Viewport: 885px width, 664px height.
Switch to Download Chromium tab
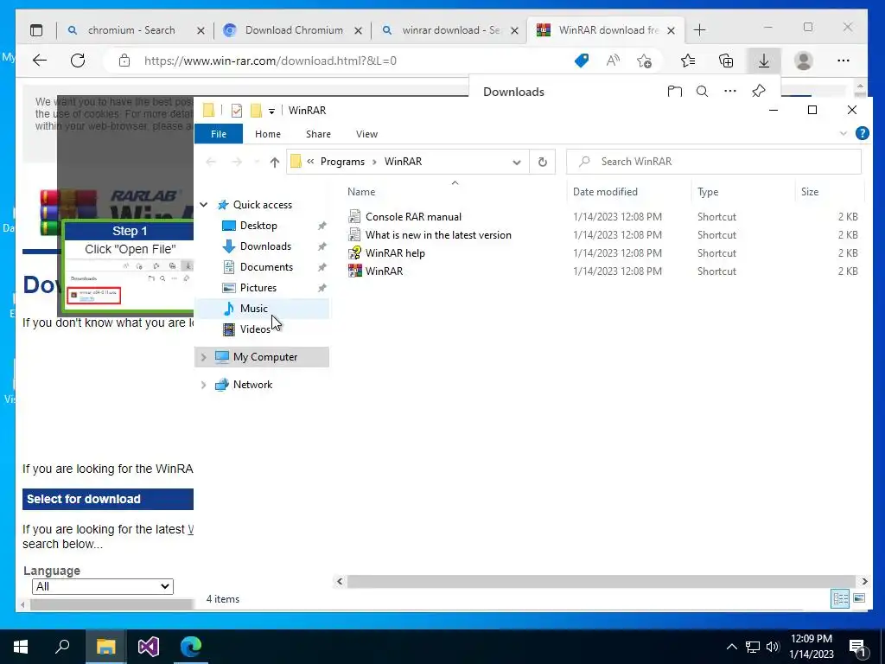coord(294,30)
